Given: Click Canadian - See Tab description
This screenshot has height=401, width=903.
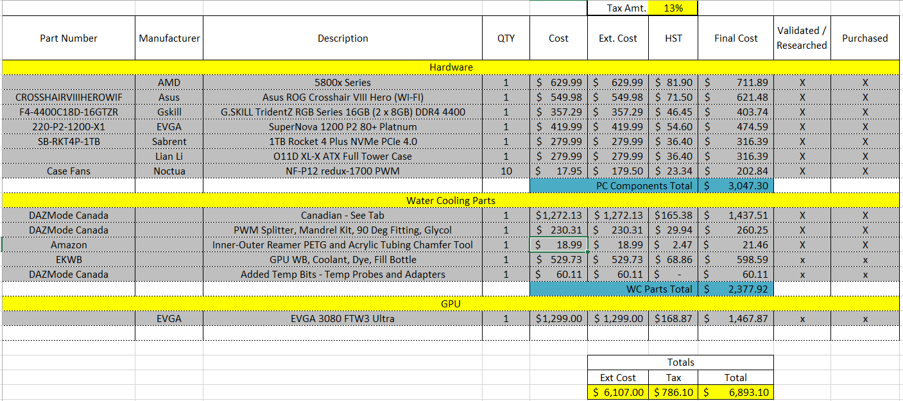Looking at the screenshot, I should 343,216.
